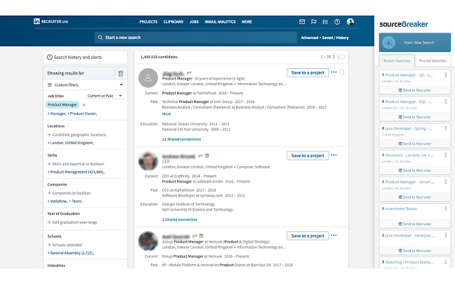Screen dimensions: 455x284
Task: Add suggested Tesco company
Action: click(75, 201)
